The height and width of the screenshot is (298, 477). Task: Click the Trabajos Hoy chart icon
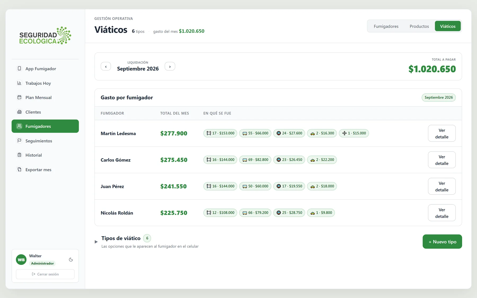point(19,83)
